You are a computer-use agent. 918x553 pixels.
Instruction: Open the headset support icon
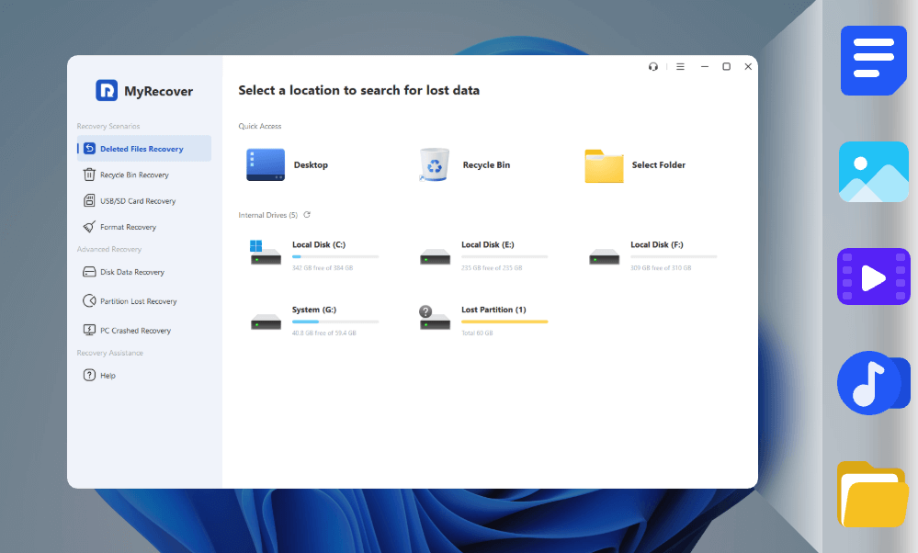653,67
